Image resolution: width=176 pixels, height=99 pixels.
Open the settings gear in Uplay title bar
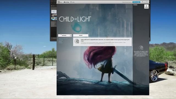point(142,2)
